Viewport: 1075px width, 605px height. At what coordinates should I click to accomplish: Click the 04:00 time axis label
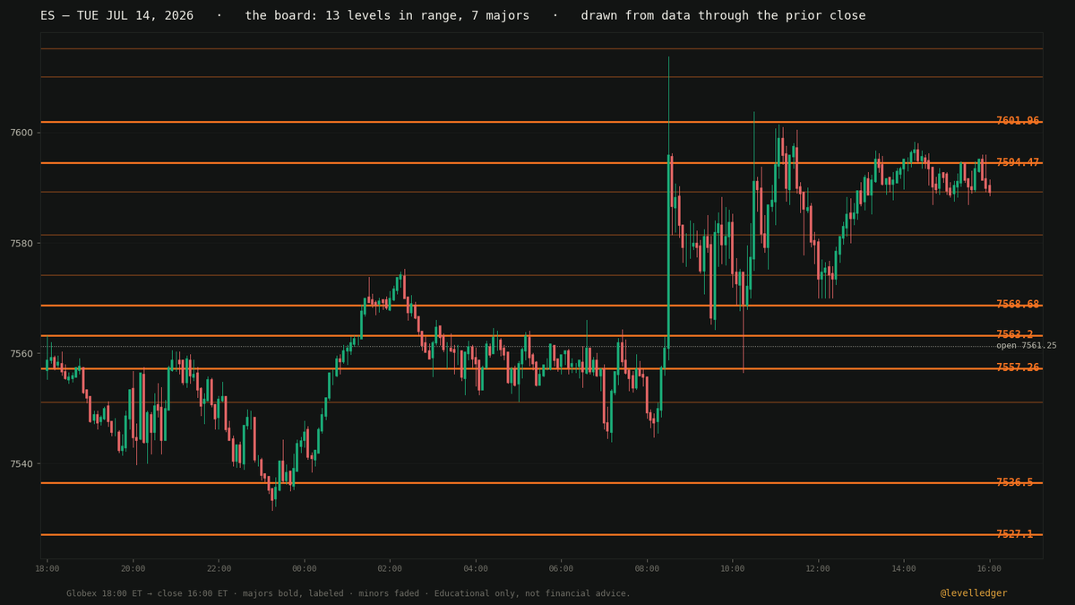[x=476, y=568]
